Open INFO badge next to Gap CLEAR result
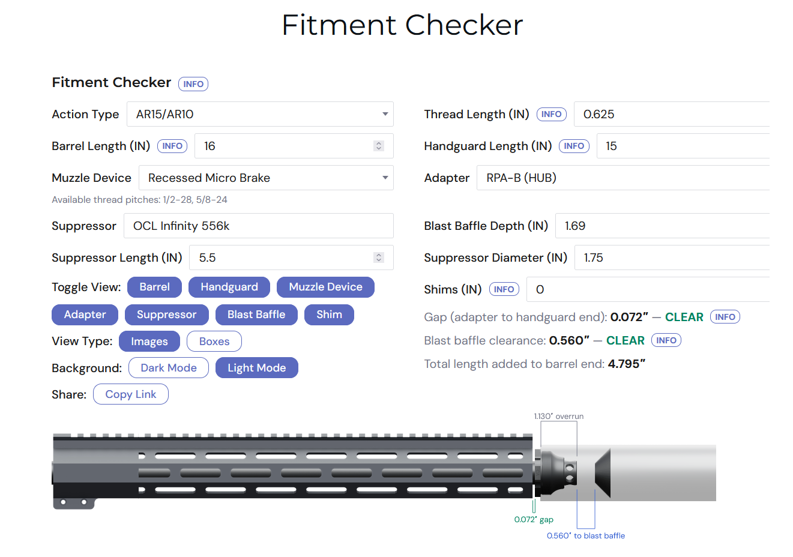Screen dimensions: 793x557 [x=725, y=317]
